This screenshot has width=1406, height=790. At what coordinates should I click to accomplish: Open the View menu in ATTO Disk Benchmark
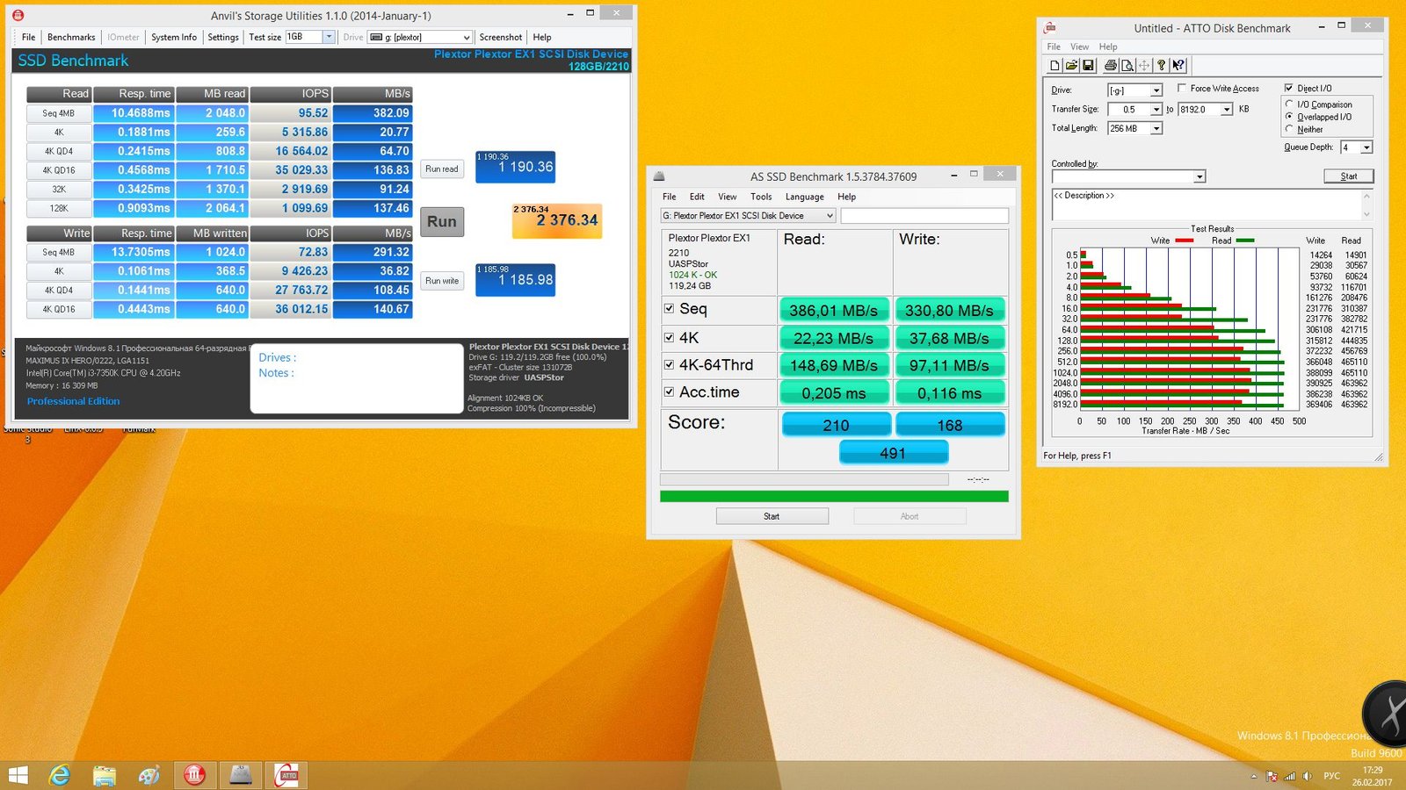pyautogui.click(x=1080, y=47)
